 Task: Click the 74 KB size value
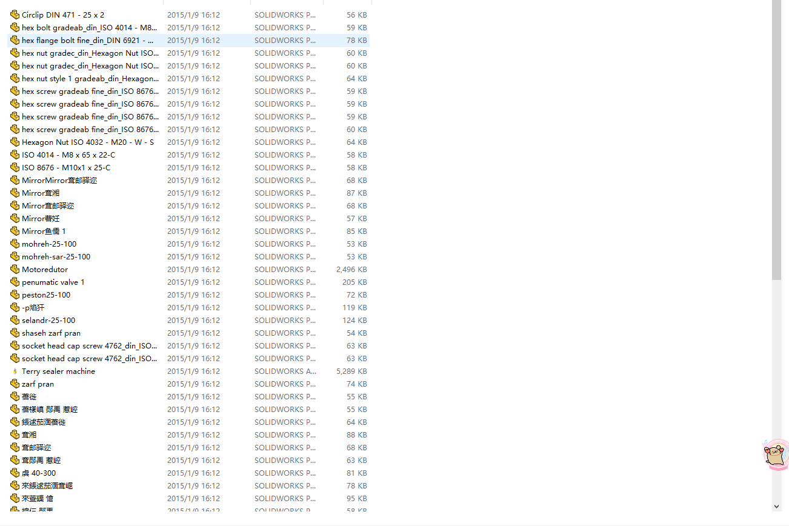pos(357,384)
